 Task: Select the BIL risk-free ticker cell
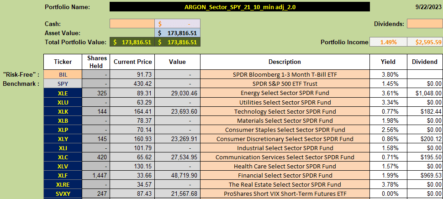[63, 75]
